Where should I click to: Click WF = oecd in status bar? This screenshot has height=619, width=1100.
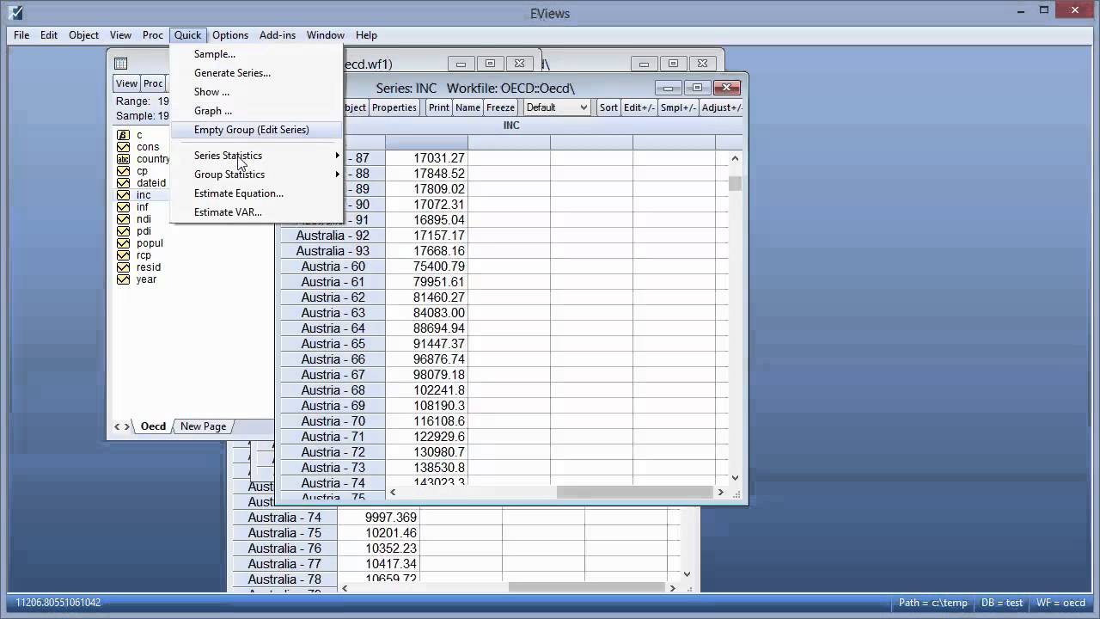click(1060, 603)
